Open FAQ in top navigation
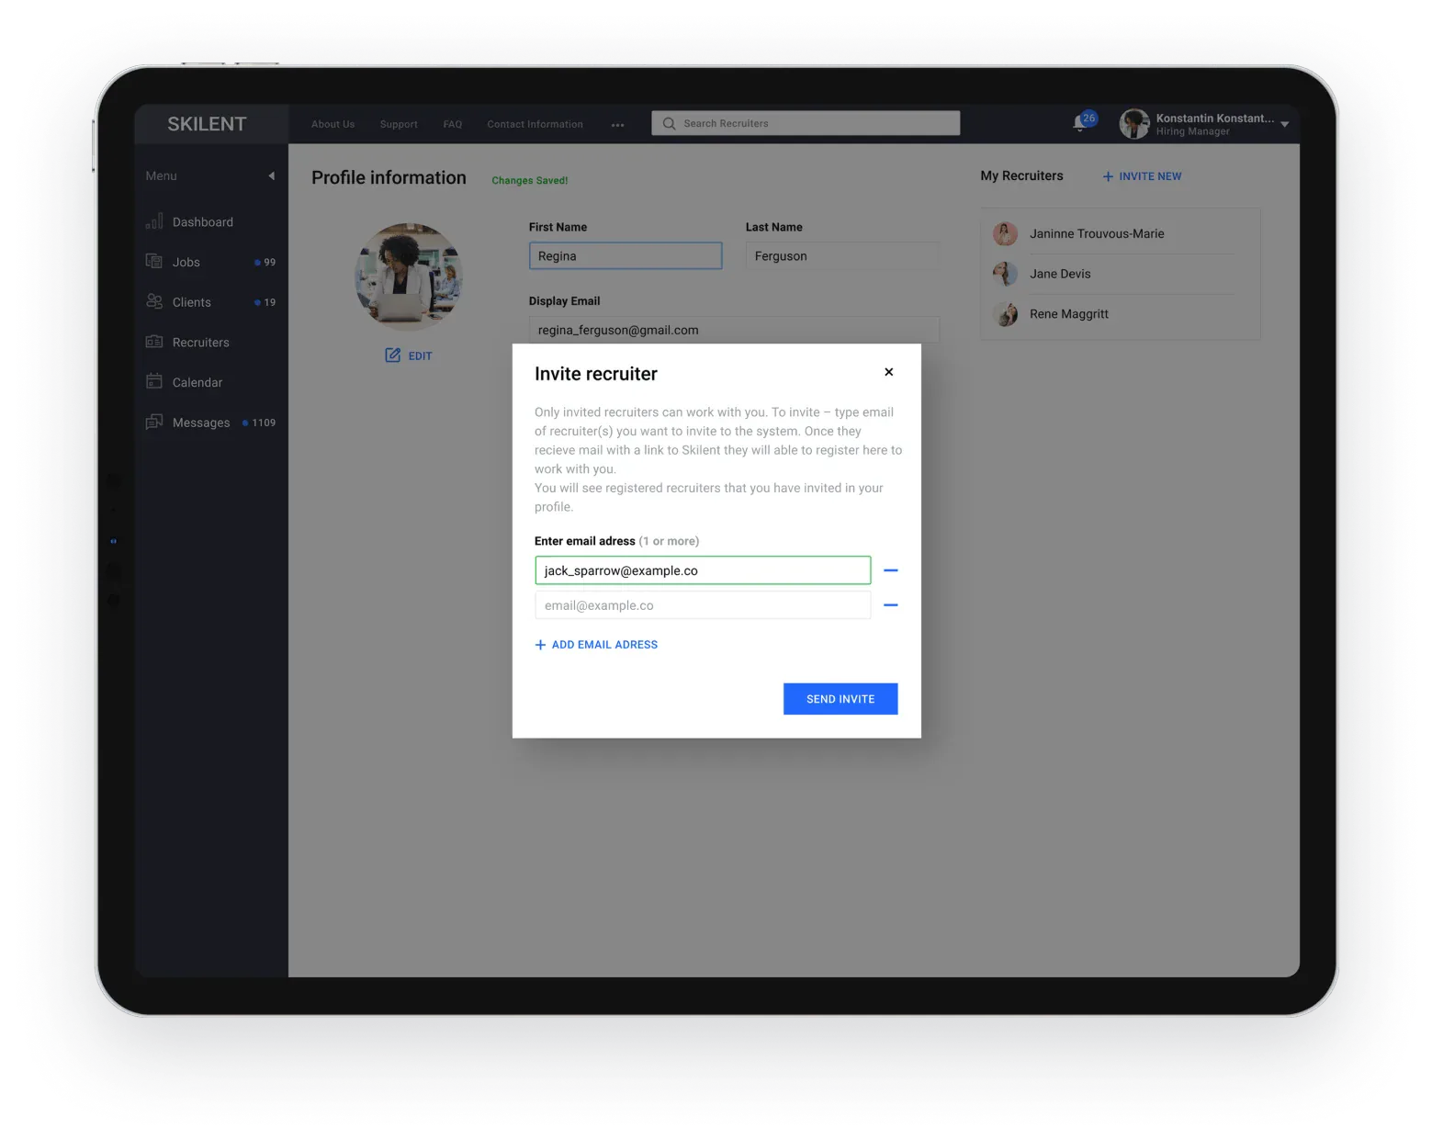 pos(452,124)
